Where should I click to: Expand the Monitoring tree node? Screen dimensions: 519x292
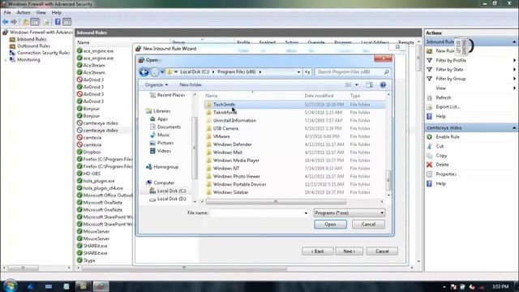tap(6, 60)
